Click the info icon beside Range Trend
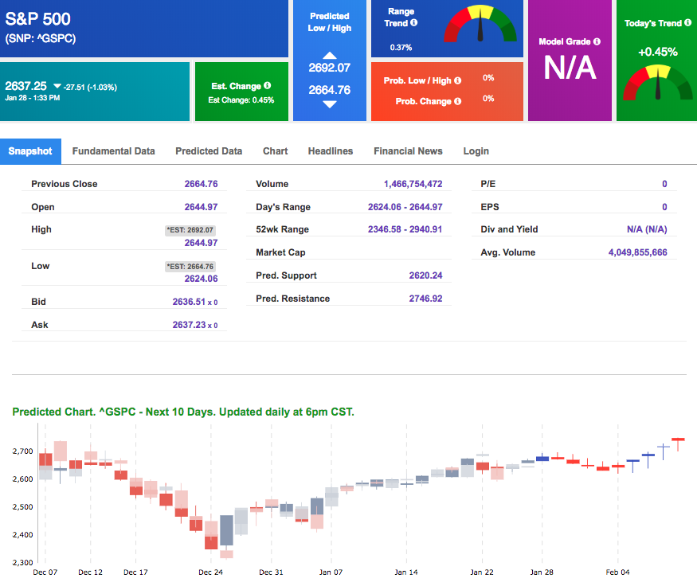This screenshot has height=582, width=697. tap(414, 22)
